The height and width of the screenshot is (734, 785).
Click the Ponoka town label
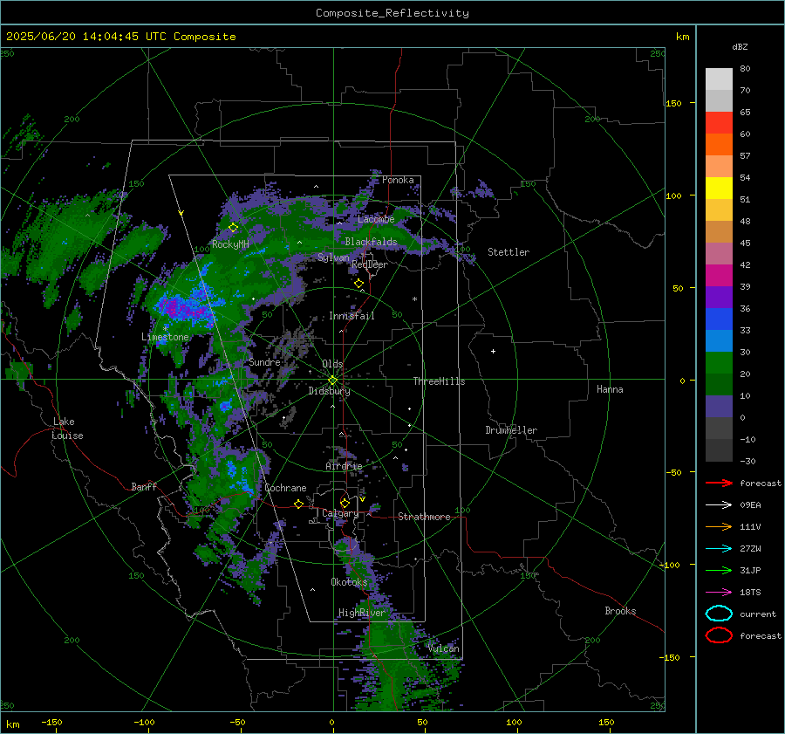[x=398, y=180]
